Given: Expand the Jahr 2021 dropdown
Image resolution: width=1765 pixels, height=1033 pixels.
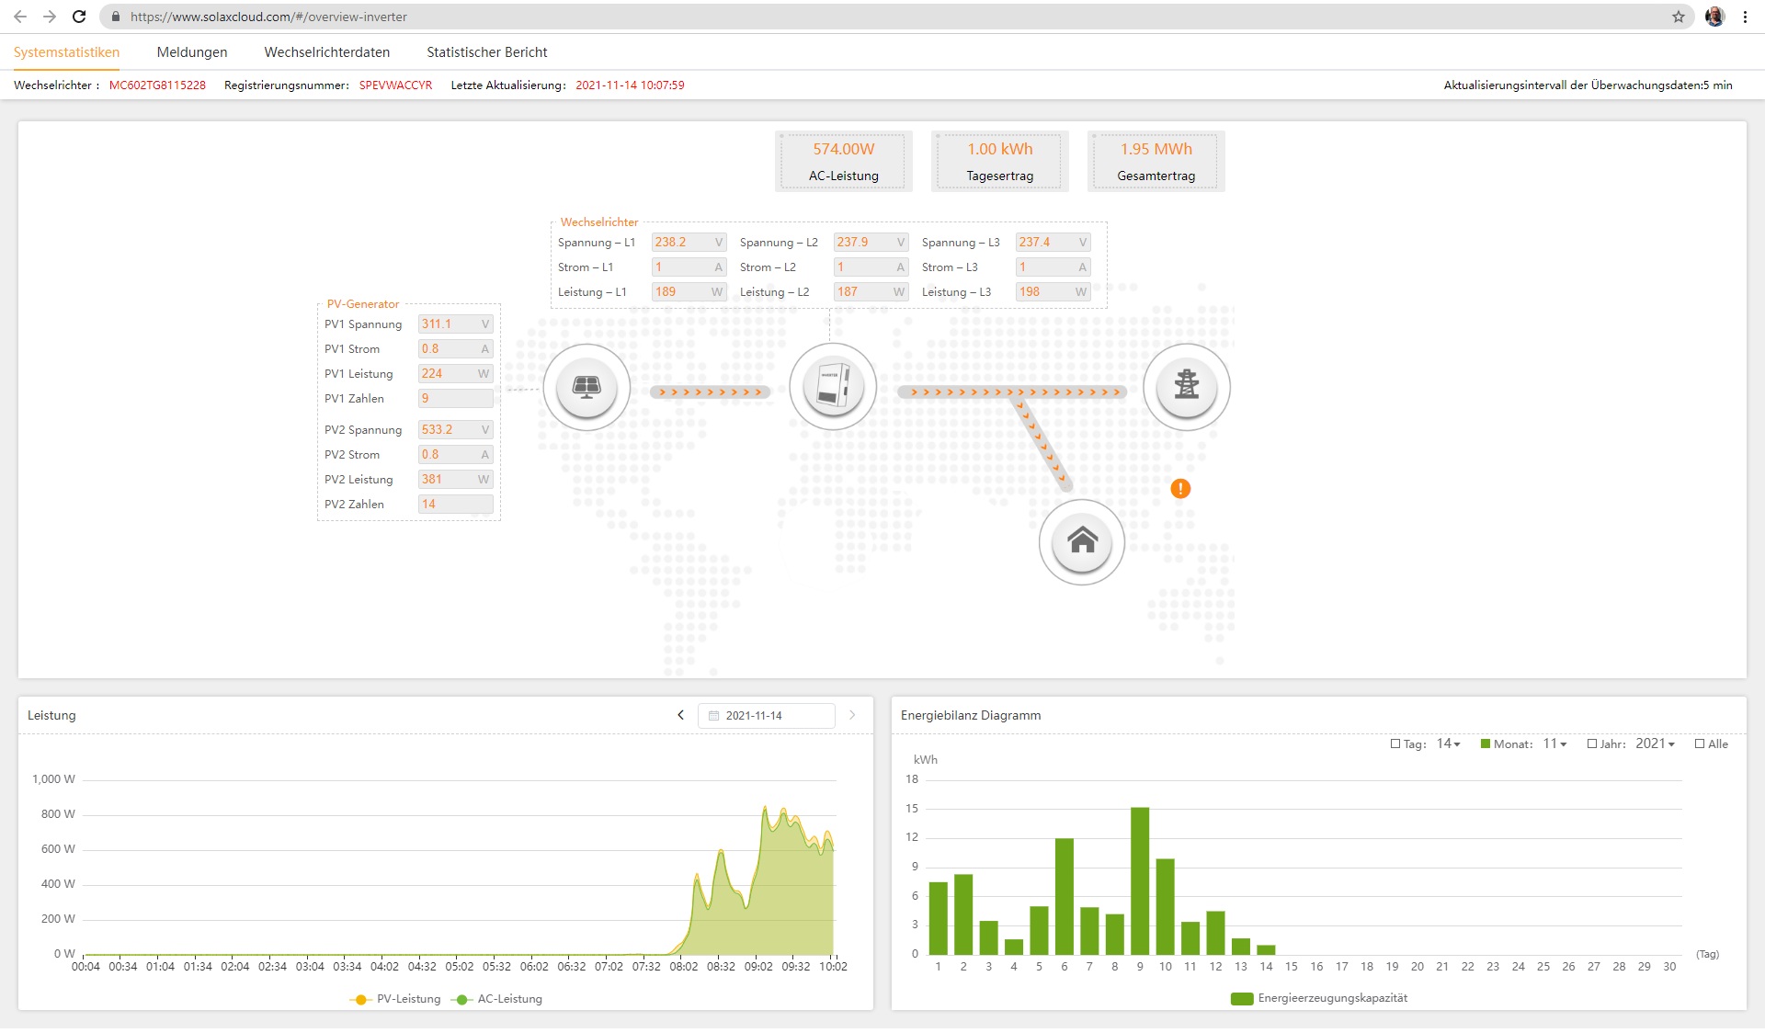Looking at the screenshot, I should coord(1655,744).
